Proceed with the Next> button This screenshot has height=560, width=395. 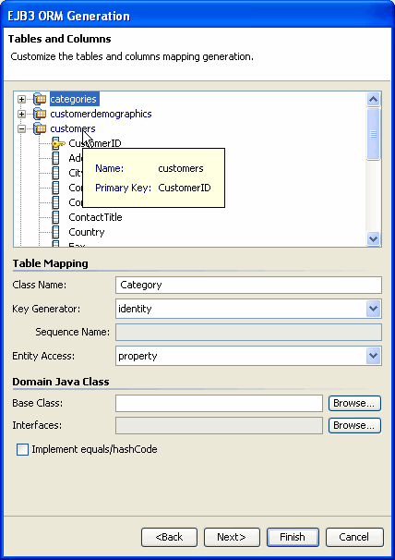coord(232,537)
